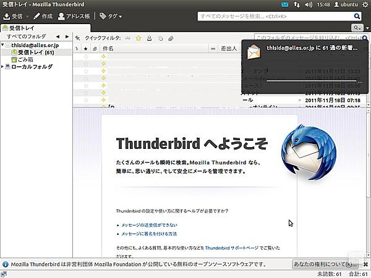Expand the ローカルフォルダ tree node
This screenshot has height=278, width=371.
(x=2, y=67)
